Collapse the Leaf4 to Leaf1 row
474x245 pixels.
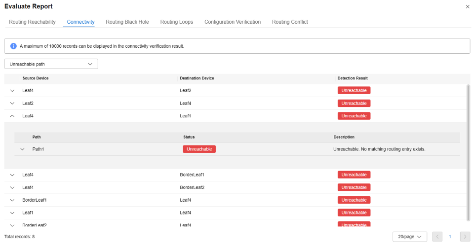tap(12, 116)
